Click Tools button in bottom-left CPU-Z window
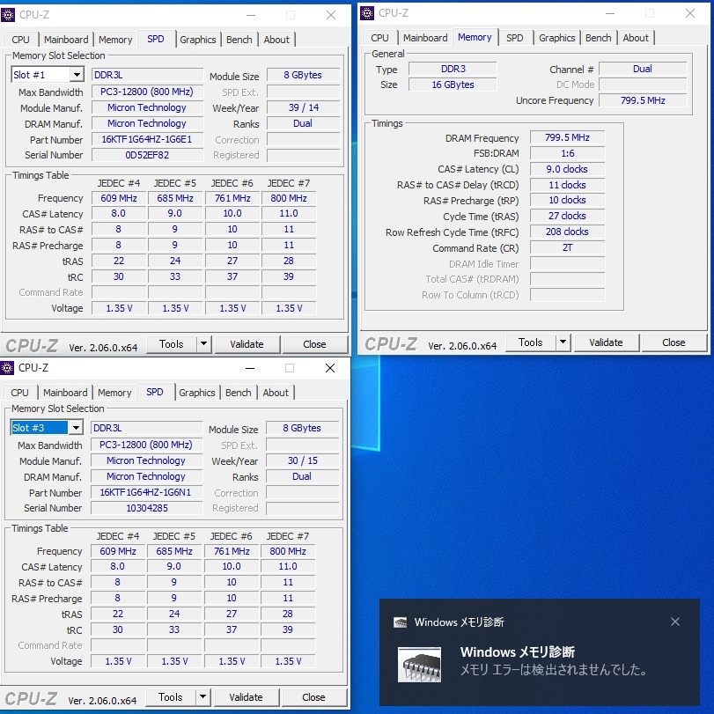This screenshot has height=714, width=714. pos(170,696)
